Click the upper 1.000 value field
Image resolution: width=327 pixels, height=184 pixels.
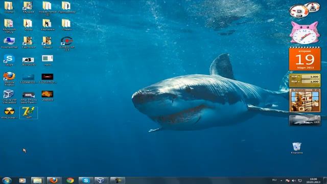[311, 77]
